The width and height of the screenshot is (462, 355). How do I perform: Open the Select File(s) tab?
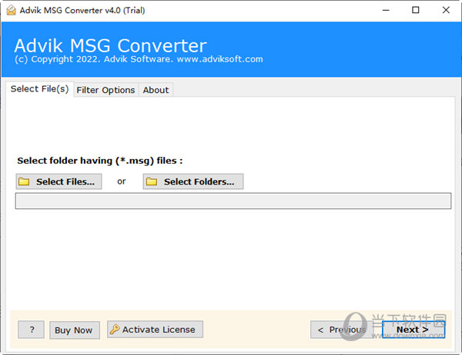(x=39, y=89)
